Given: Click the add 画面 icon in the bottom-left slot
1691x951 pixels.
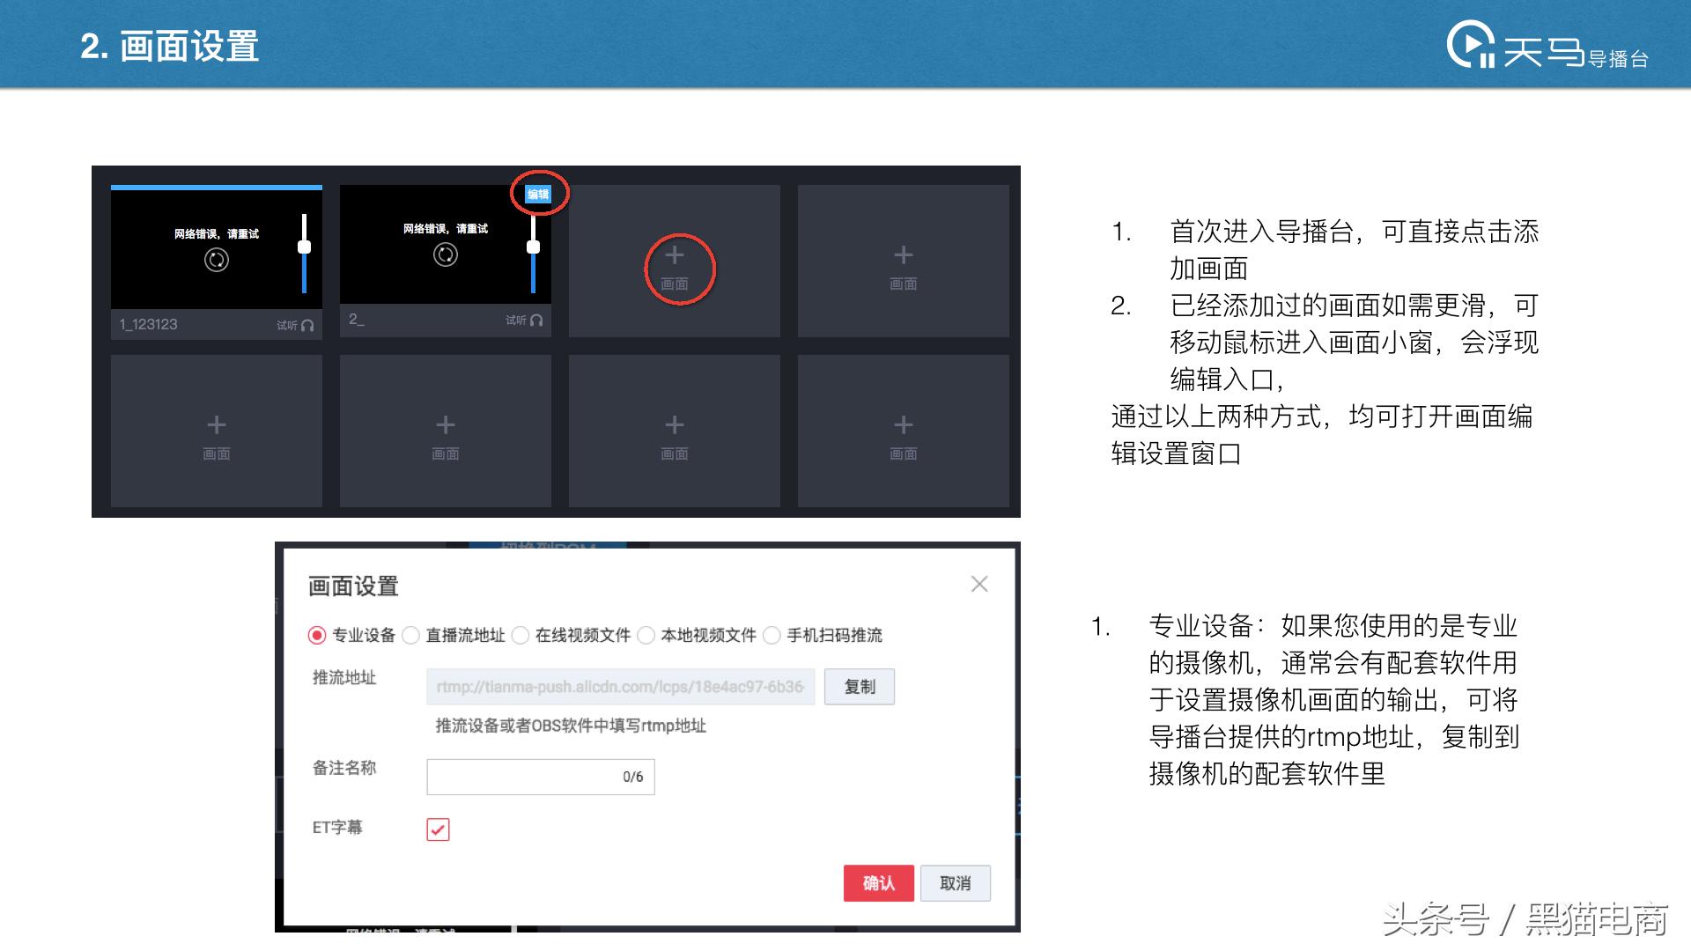Looking at the screenshot, I should point(216,425).
